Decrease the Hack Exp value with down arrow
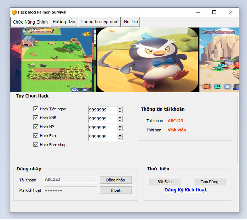The image size is (247, 220). coord(120,139)
